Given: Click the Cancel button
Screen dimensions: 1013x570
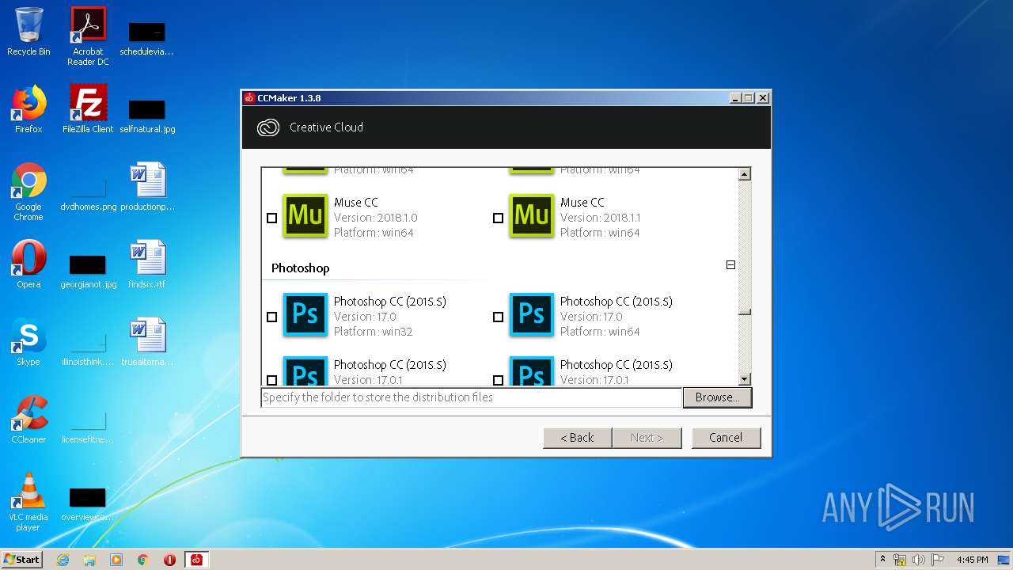Looking at the screenshot, I should click(726, 438).
